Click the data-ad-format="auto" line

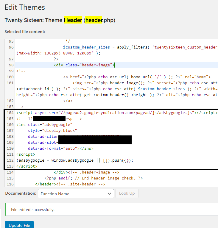[x=61, y=149]
